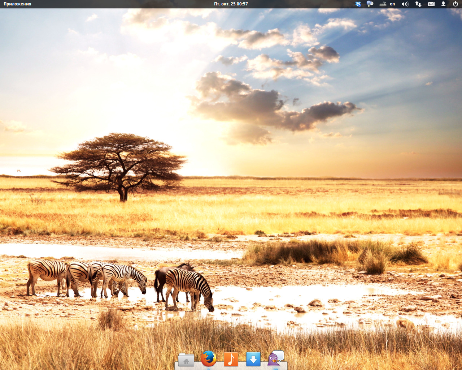462x370 pixels.
Task: Open the network connections indicator
Action: [x=418, y=4]
